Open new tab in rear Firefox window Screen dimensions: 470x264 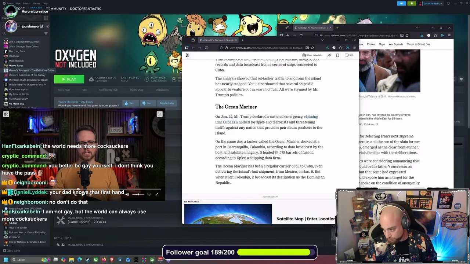pos(337,28)
